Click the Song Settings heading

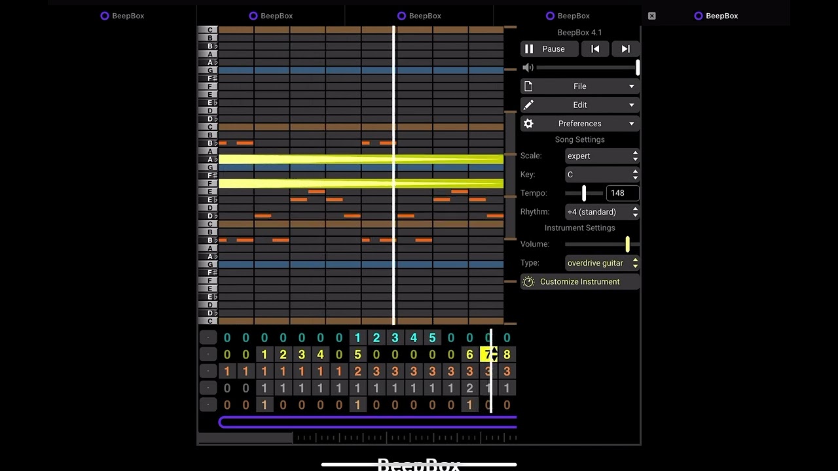coord(579,139)
